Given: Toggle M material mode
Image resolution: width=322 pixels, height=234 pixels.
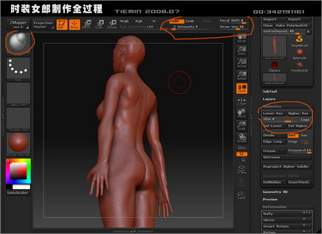Looking at the screenshot, I should (x=154, y=21).
